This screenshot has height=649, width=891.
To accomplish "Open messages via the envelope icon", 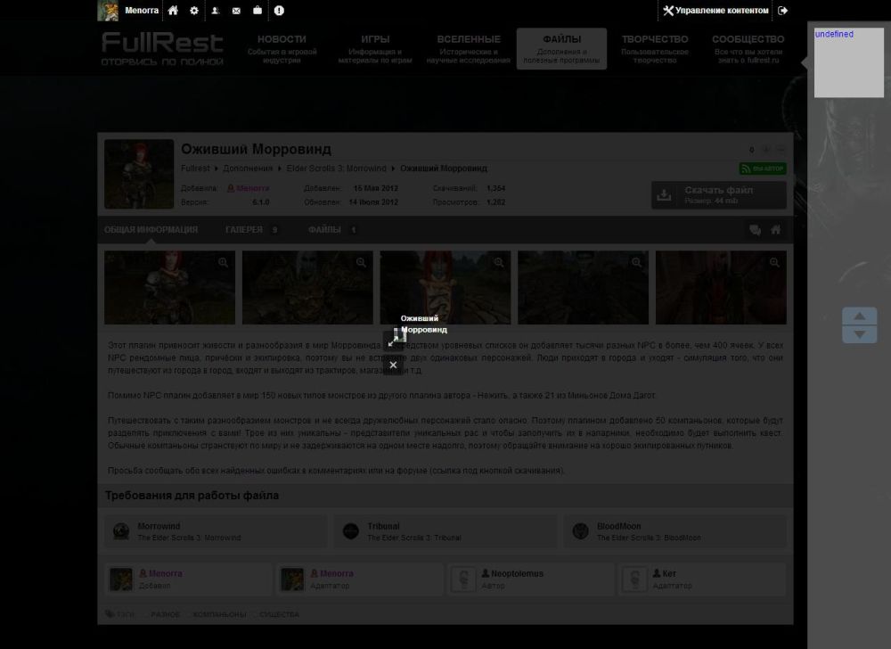I will click(x=236, y=10).
